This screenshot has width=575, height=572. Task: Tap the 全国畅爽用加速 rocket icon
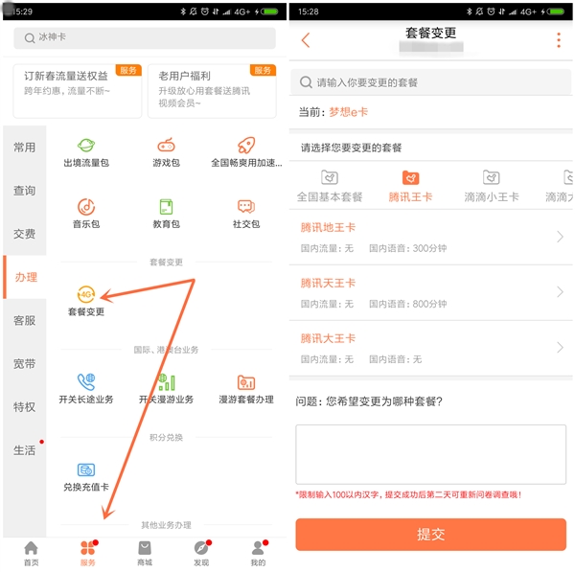tap(246, 146)
